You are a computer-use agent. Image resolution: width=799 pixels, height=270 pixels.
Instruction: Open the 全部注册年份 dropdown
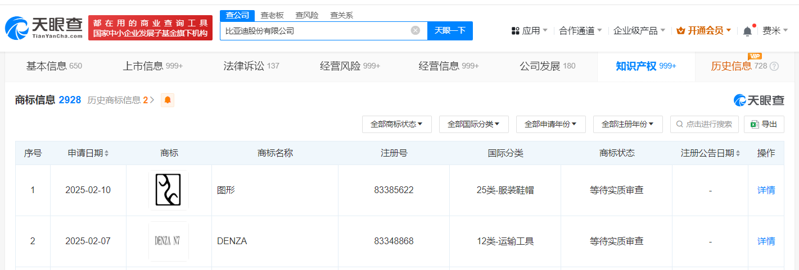click(628, 124)
